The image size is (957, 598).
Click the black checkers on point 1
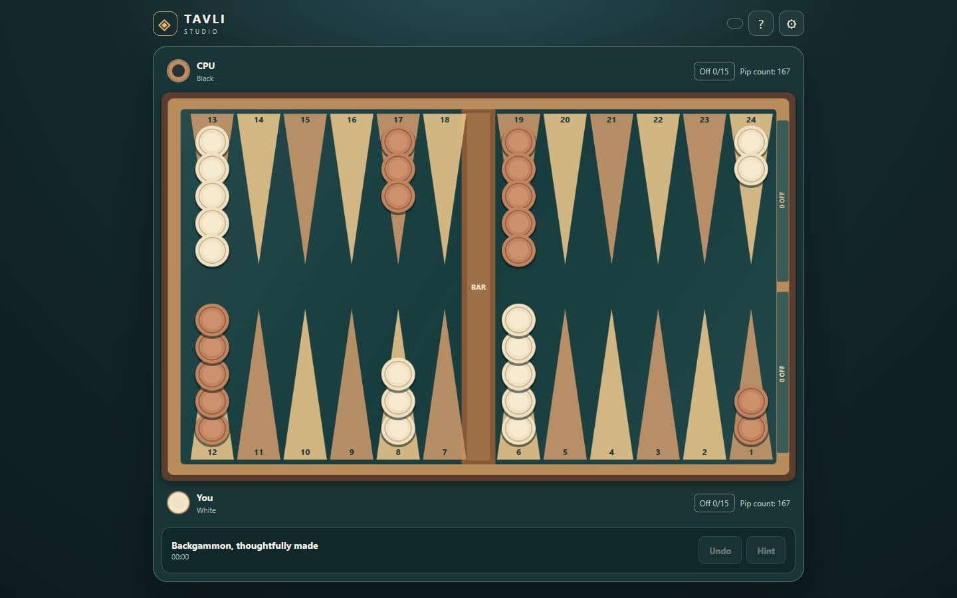click(751, 415)
